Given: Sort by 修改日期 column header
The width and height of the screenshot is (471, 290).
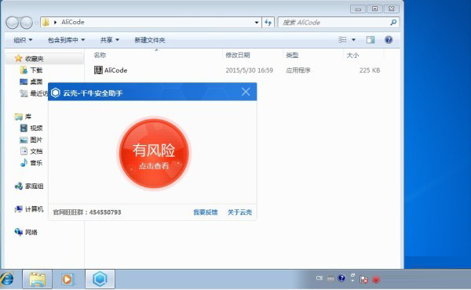Looking at the screenshot, I should (x=238, y=55).
